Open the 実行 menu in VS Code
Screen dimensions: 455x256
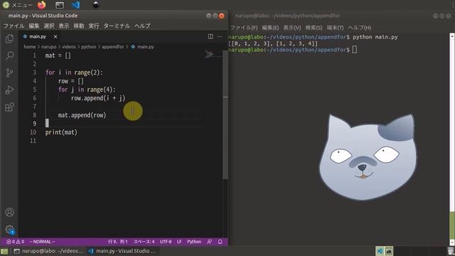pyautogui.click(x=93, y=26)
